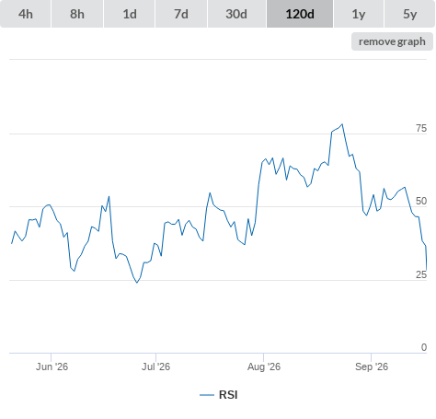Click the Jul '26 axis label
Image resolution: width=436 pixels, height=419 pixels.
(155, 367)
